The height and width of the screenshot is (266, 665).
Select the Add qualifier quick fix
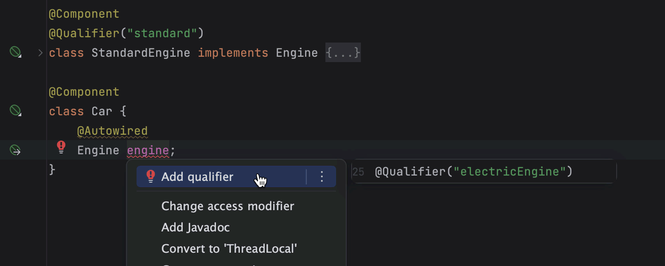[x=197, y=176]
